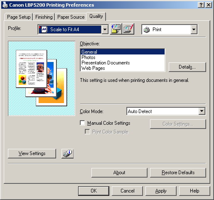Click the printer status information icon
Image resolution: width=214 pixels, height=200 pixels.
(67, 153)
